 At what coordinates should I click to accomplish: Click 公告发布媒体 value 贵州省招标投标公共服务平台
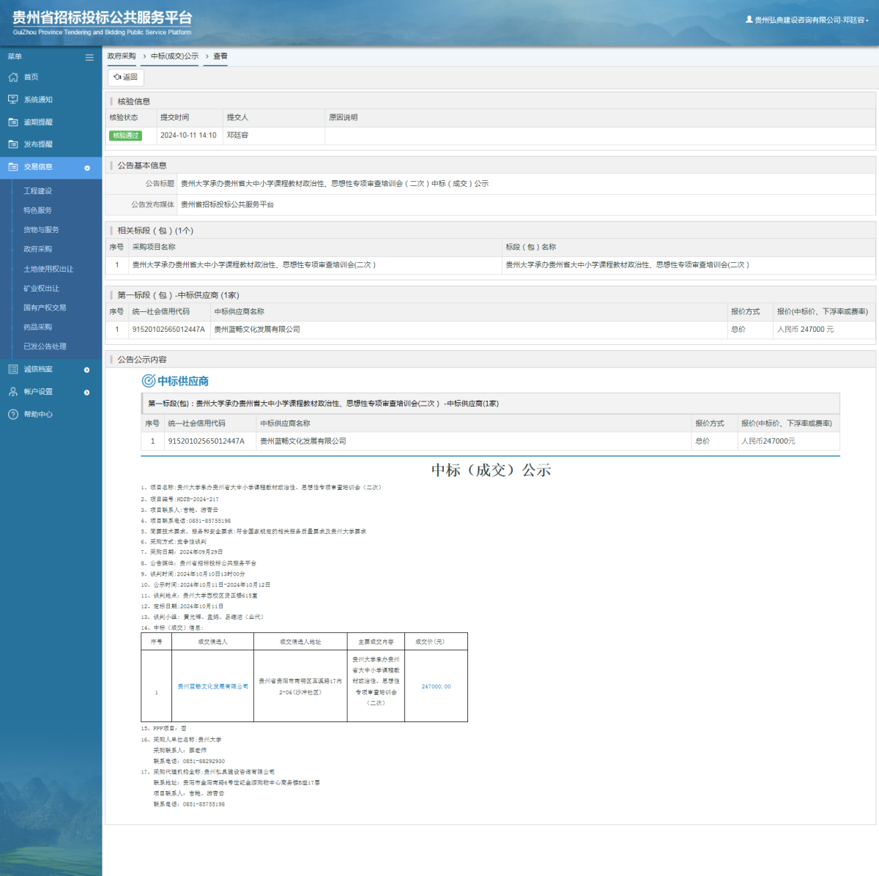coord(227,205)
